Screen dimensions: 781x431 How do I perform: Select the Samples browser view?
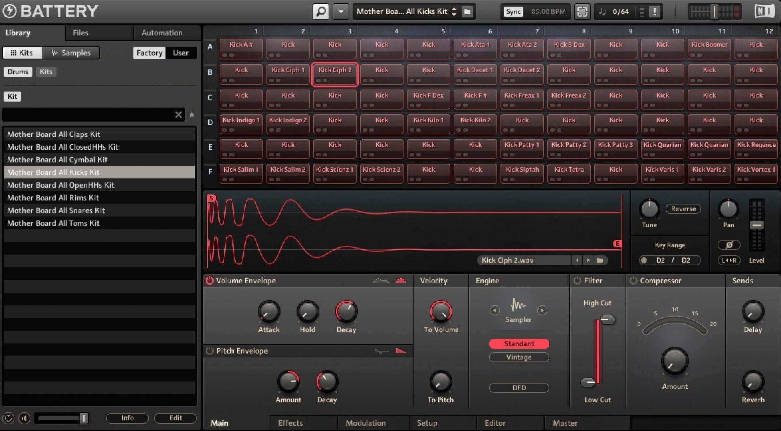(x=71, y=53)
